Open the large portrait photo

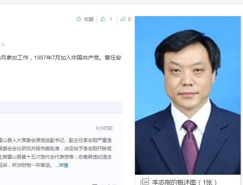point(188,95)
